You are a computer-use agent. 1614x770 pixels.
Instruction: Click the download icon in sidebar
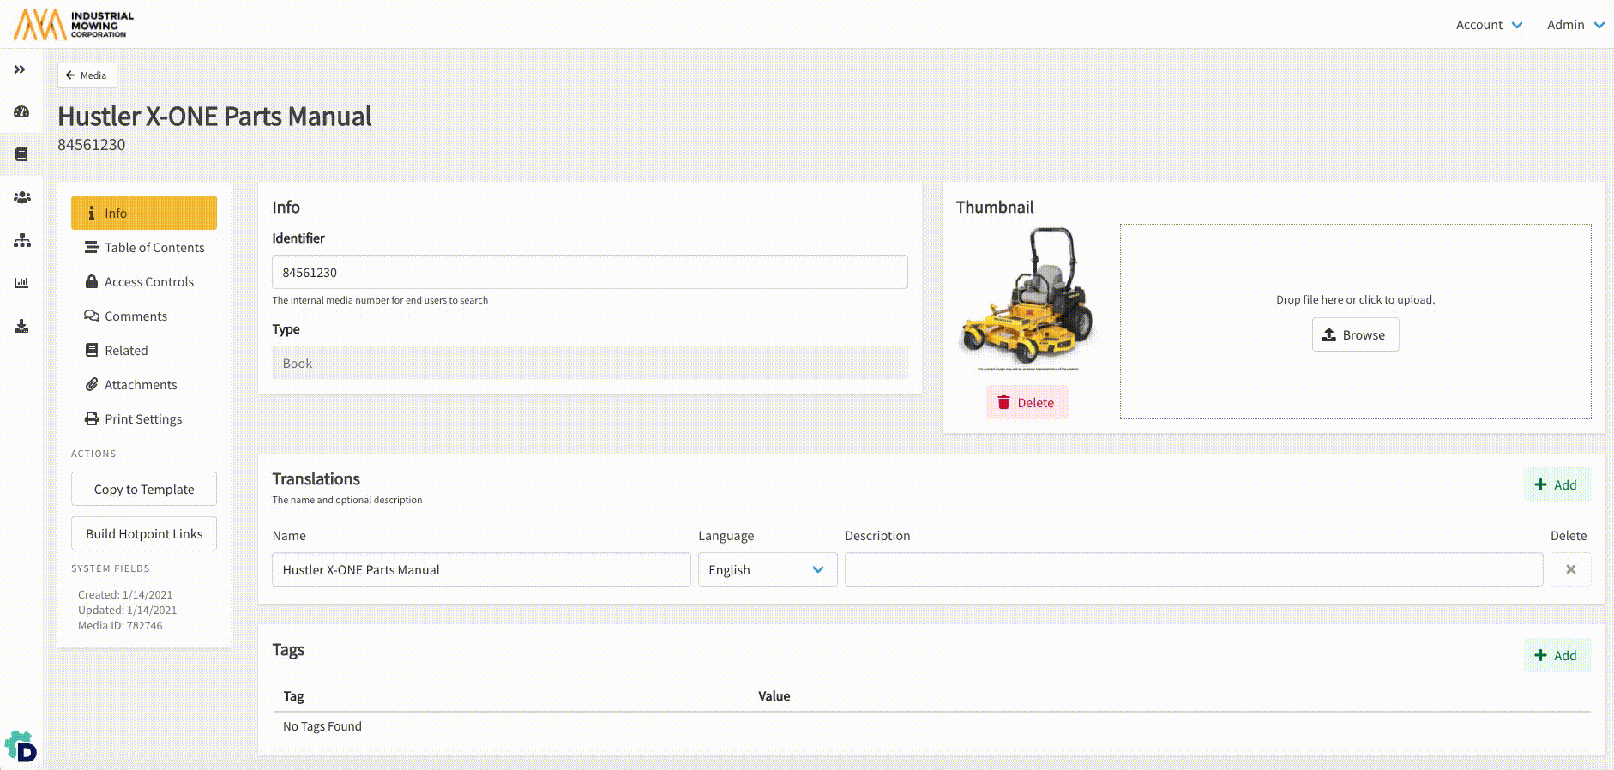[21, 326]
